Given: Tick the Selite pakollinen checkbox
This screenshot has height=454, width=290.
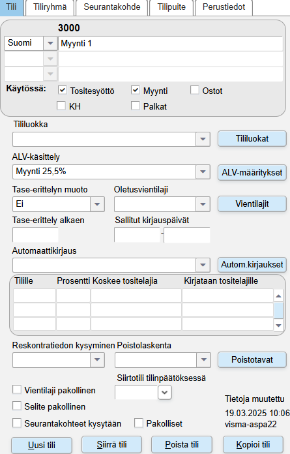Looking at the screenshot, I should [x=17, y=406].
